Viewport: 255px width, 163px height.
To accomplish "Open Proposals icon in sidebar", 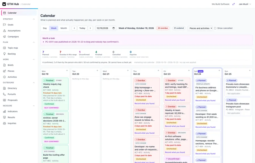I will (4, 100).
